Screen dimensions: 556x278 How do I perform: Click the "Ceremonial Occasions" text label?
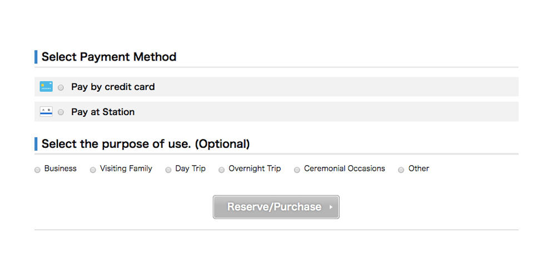[x=345, y=168]
